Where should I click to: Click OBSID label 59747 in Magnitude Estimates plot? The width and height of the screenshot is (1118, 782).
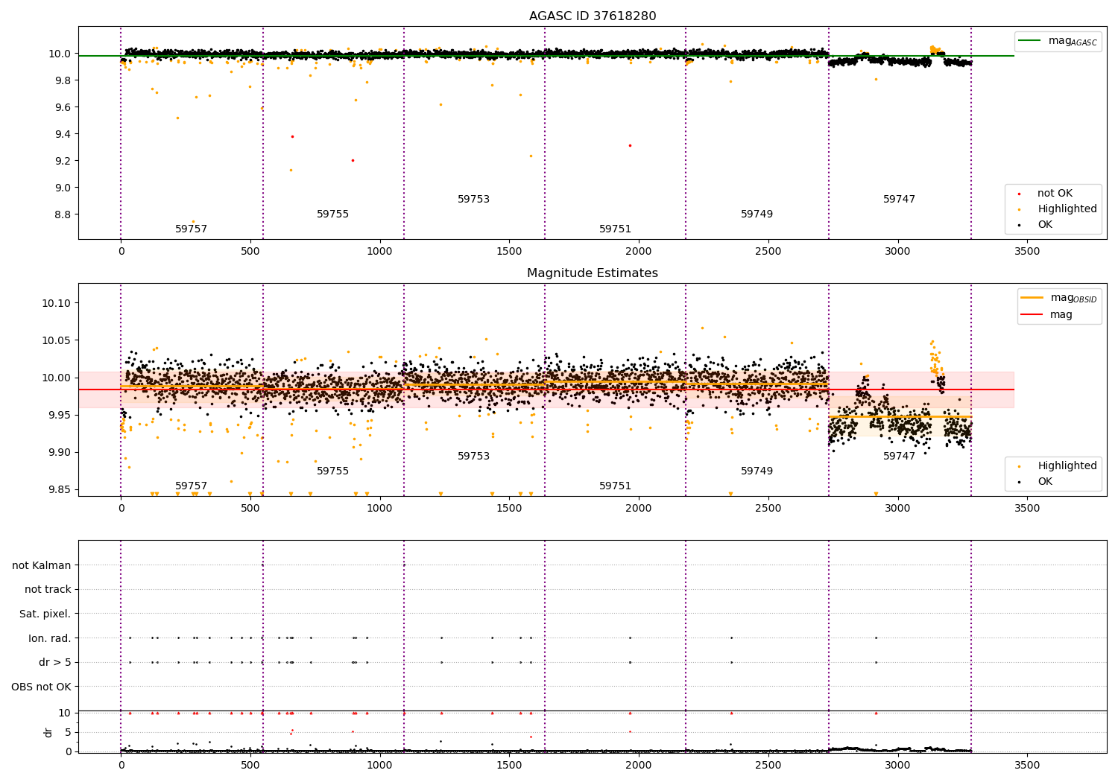click(x=900, y=457)
